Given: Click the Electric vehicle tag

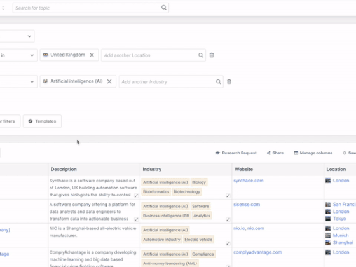Looking at the screenshot, I should click(x=198, y=239).
